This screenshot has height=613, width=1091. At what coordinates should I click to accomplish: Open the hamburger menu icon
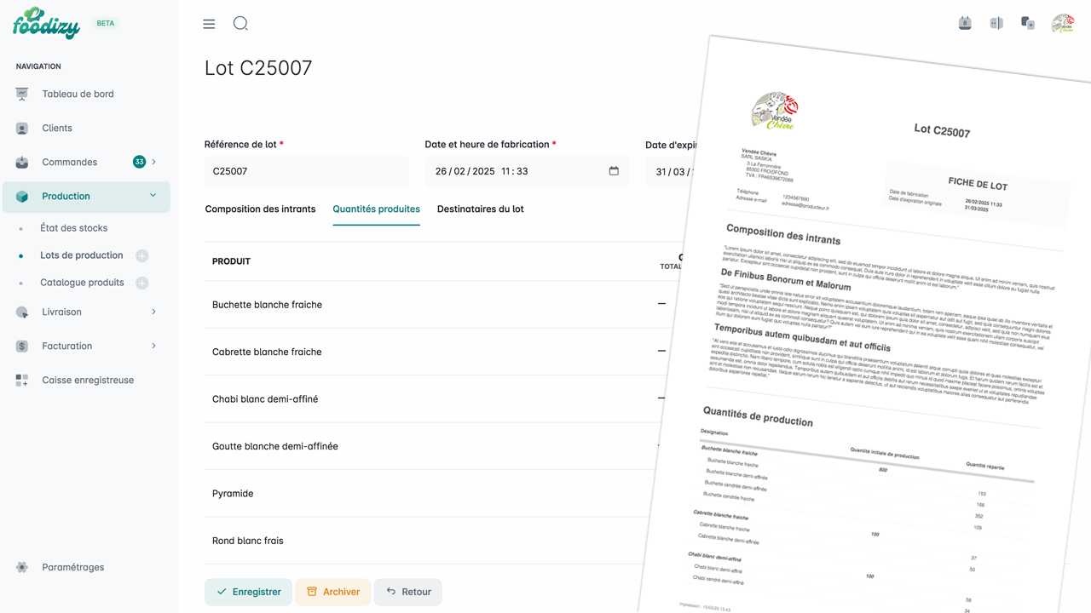pos(209,24)
